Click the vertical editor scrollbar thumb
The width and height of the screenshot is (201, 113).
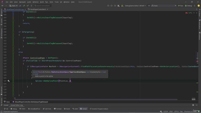pos(197,58)
